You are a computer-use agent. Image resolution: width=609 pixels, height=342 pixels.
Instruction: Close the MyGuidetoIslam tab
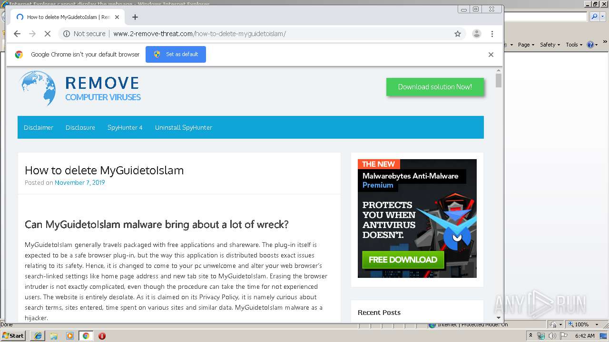[117, 17]
